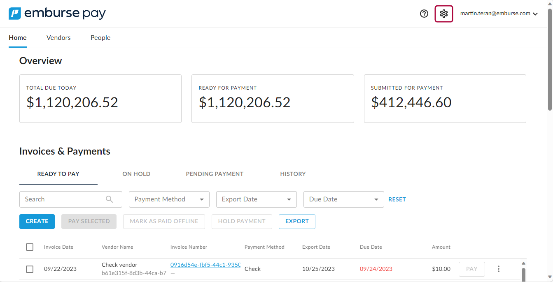Check the checkbox for the 09/22/2023 invoice
Screen dimensions: 553x282
pyautogui.click(x=30, y=269)
